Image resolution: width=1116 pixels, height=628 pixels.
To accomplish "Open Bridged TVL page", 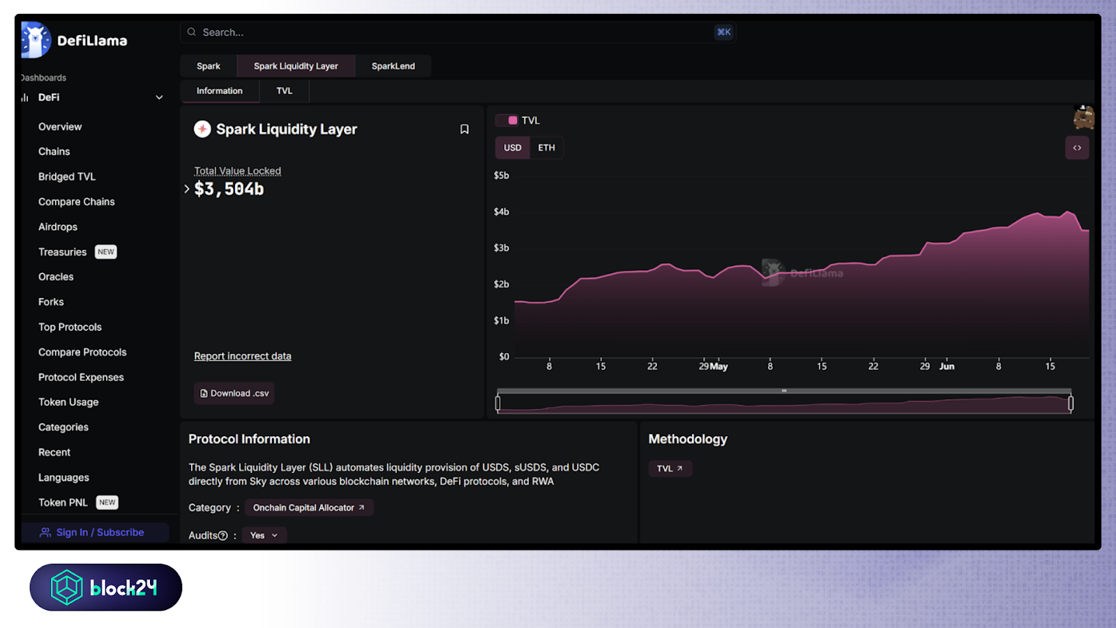I will 67,177.
